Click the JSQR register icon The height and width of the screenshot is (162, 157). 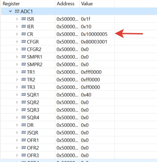coord(23,132)
